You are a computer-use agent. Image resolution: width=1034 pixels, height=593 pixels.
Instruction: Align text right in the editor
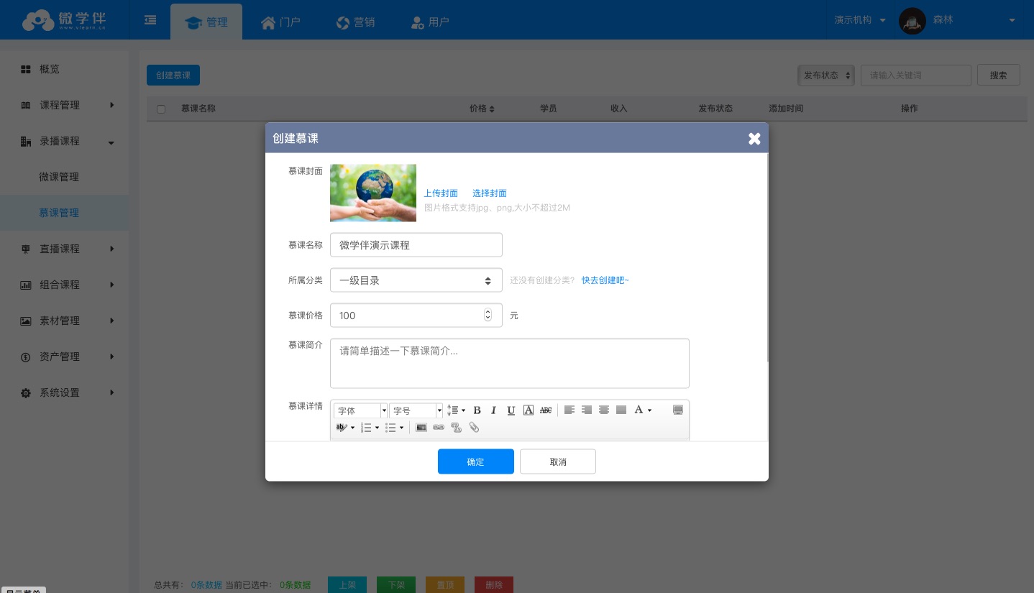pos(587,410)
